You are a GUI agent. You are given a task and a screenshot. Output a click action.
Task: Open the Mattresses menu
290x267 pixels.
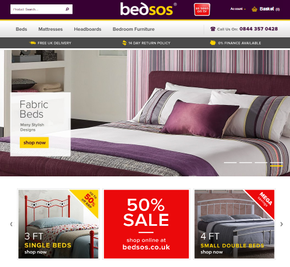51,29
